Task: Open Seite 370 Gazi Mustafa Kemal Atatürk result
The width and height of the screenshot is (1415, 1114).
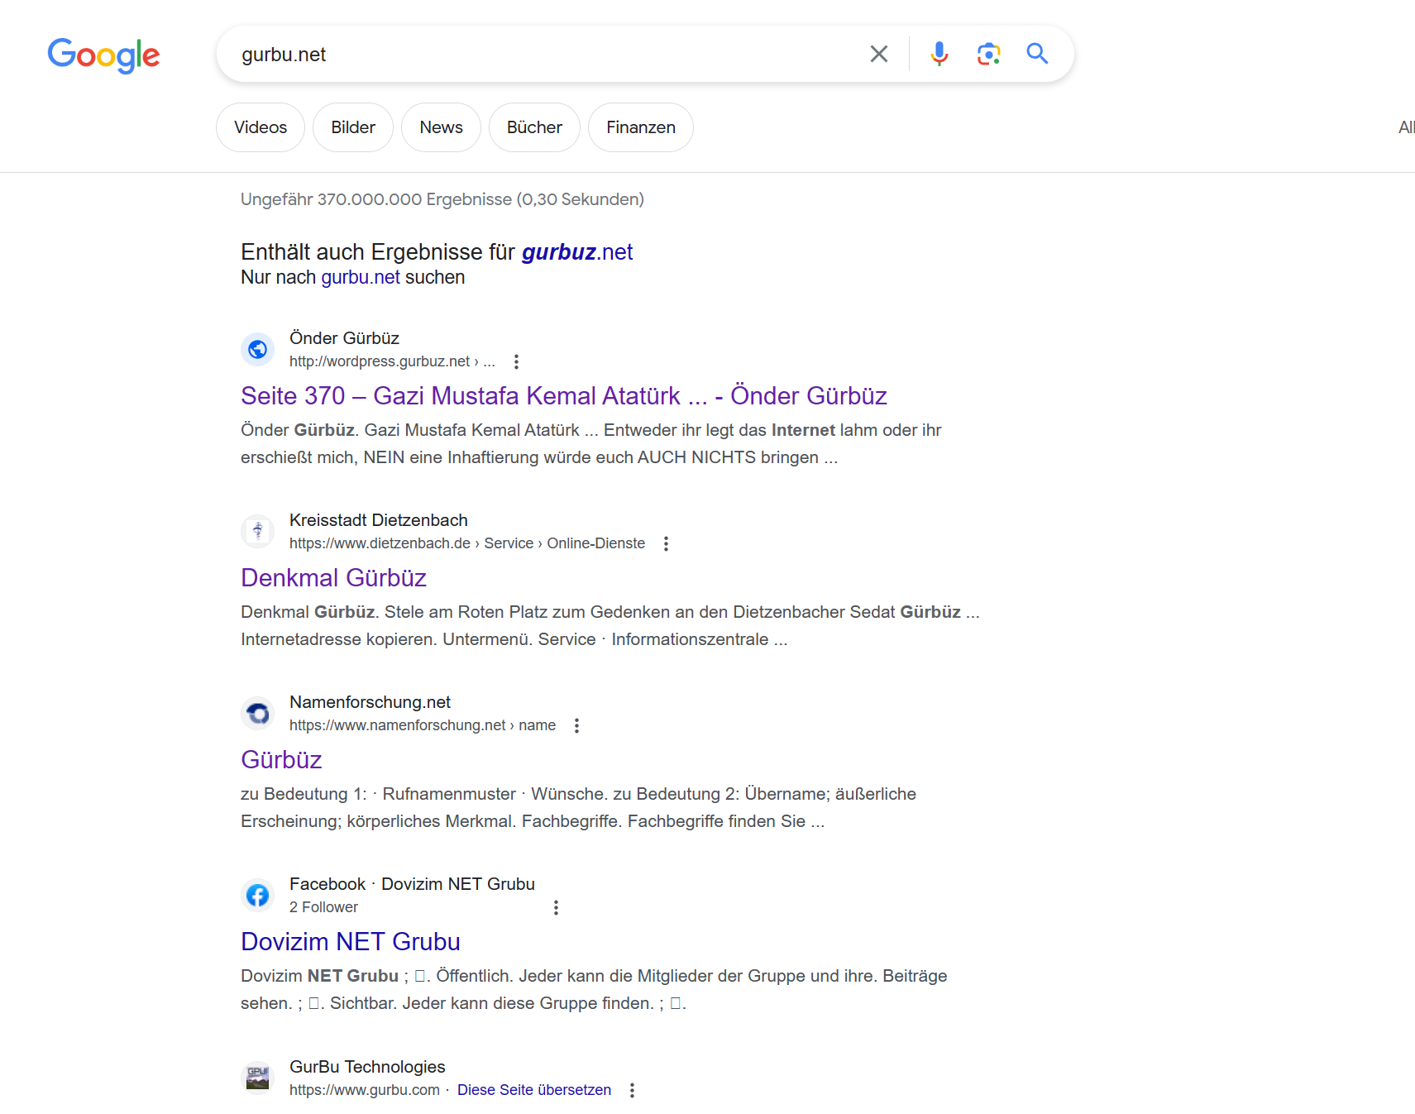Action: pyautogui.click(x=563, y=395)
